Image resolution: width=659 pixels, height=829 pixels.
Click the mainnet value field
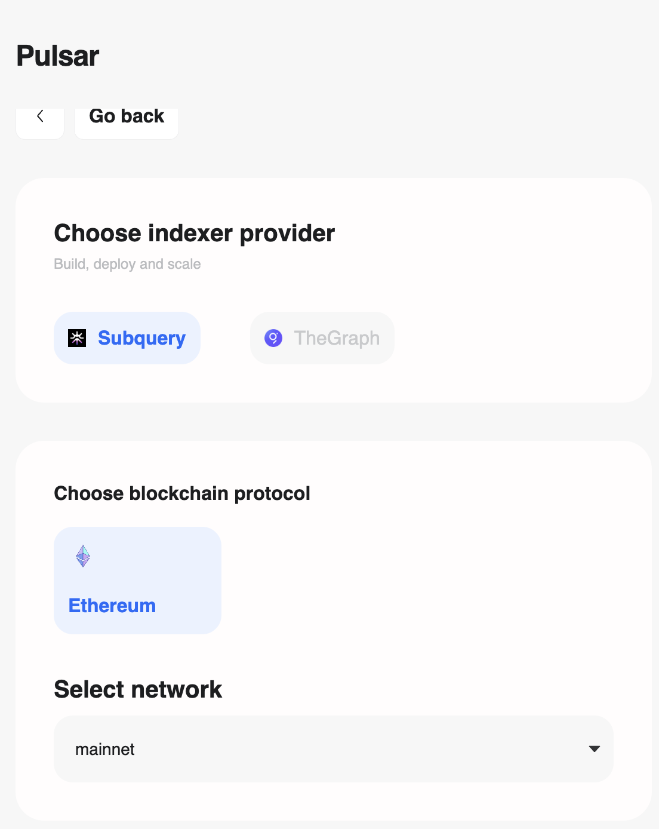click(x=105, y=749)
